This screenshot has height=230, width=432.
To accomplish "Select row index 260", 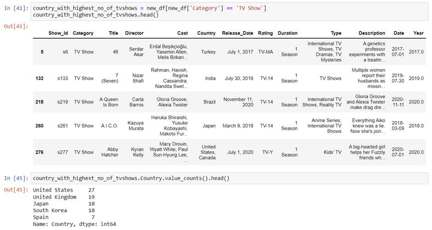I will click(40, 126).
